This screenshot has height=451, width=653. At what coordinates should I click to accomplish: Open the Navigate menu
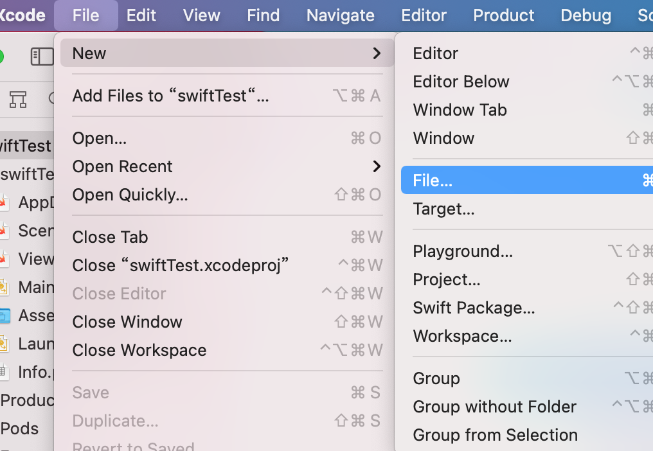(340, 15)
